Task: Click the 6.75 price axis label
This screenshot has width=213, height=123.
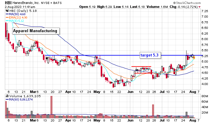Action: 205,22
